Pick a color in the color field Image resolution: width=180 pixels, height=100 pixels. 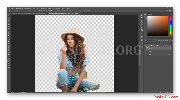coord(158,26)
